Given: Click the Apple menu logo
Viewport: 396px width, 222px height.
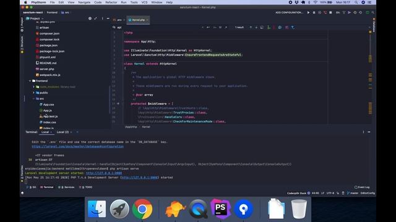Looking at the screenshot, I should coord(25,2).
